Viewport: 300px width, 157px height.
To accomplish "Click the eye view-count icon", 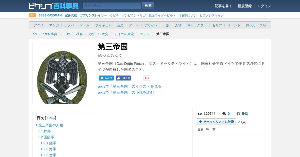I will click(x=200, y=114).
